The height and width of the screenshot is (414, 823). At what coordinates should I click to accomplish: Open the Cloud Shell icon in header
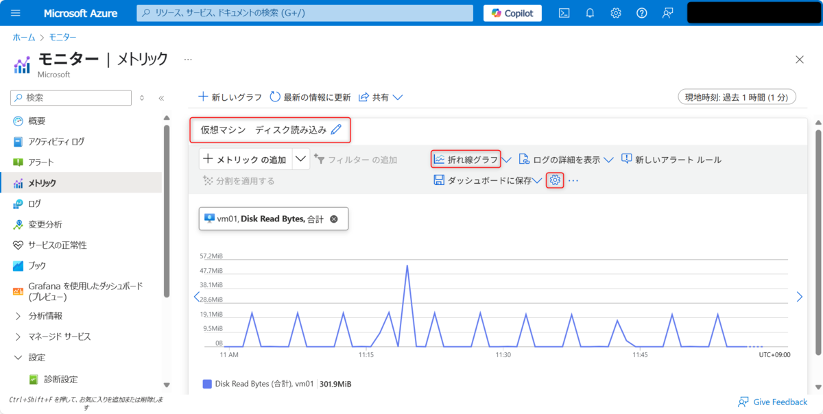[x=564, y=13]
